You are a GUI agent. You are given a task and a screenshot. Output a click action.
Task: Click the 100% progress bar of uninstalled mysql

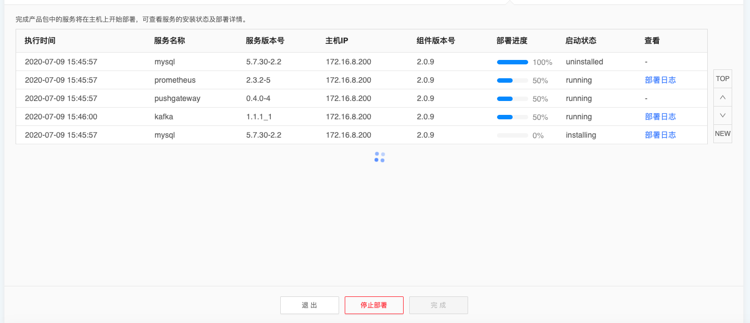[x=512, y=62]
